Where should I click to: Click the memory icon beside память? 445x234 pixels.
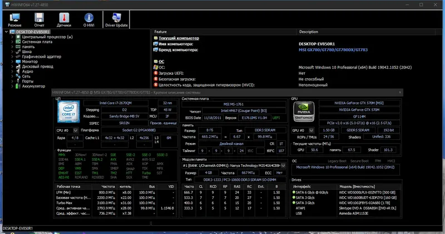pos(18,47)
